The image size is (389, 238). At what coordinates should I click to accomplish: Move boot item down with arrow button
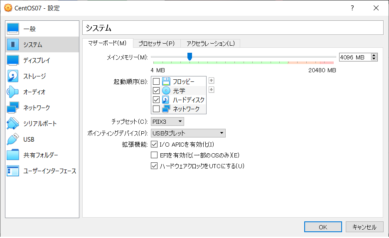click(x=212, y=89)
